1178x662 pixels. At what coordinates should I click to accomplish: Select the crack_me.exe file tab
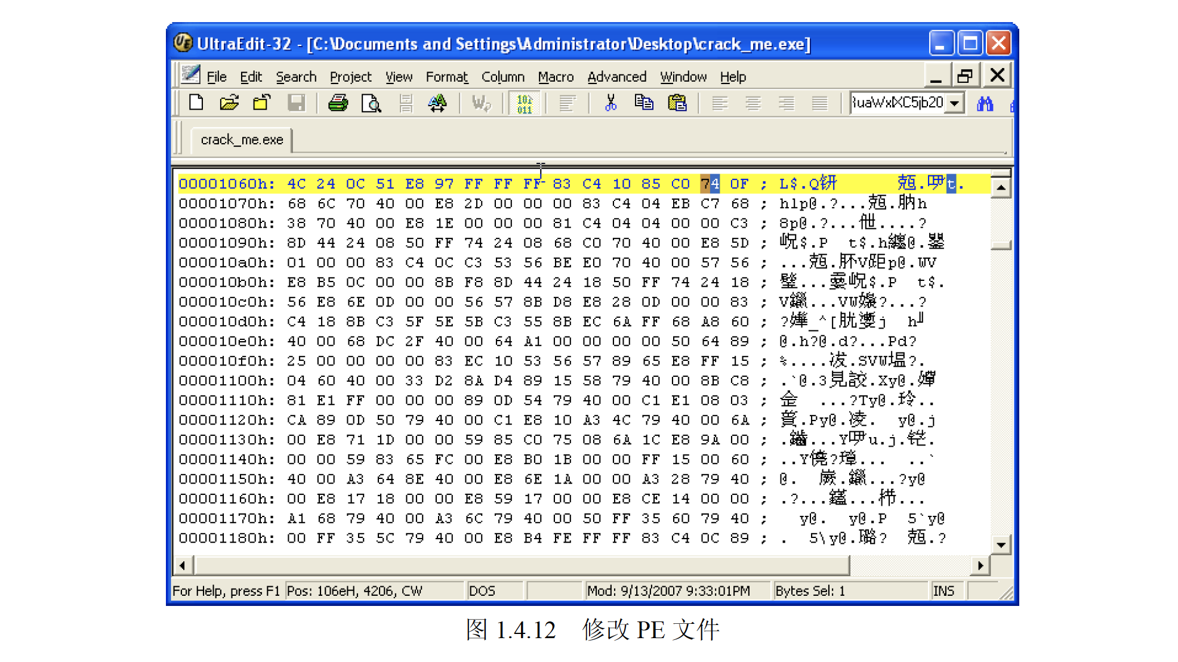(x=242, y=140)
